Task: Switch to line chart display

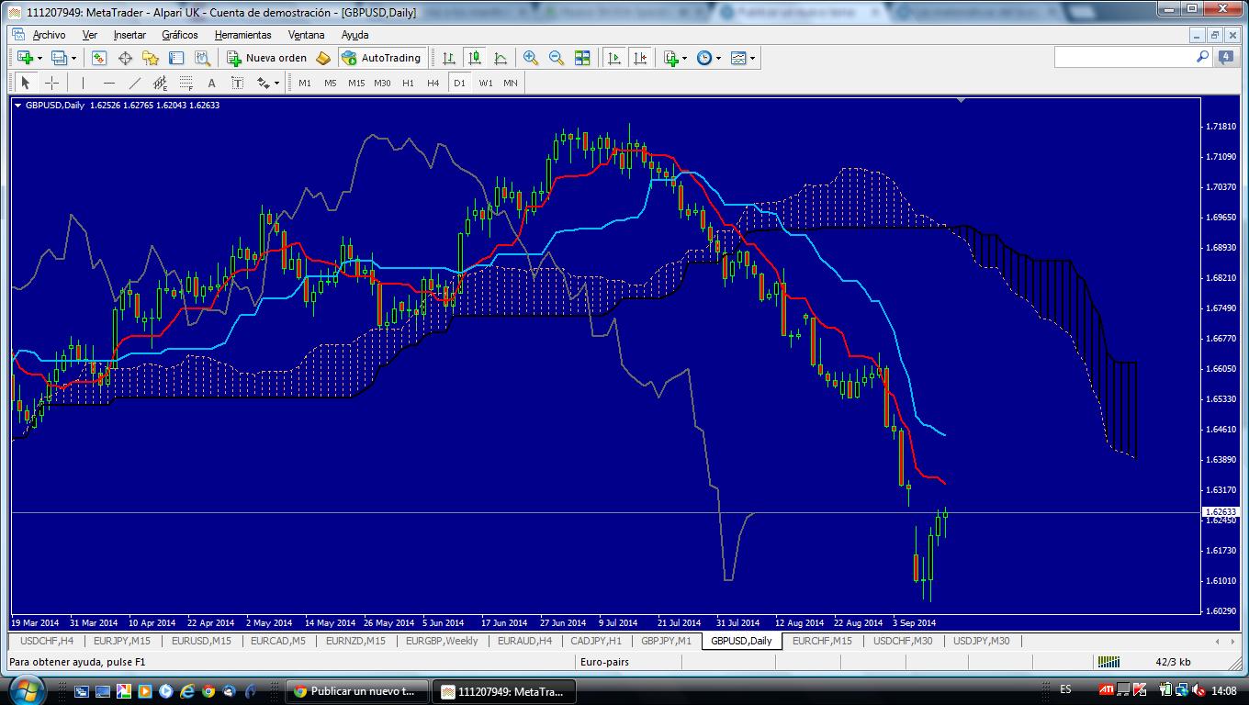Action: pyautogui.click(x=501, y=58)
